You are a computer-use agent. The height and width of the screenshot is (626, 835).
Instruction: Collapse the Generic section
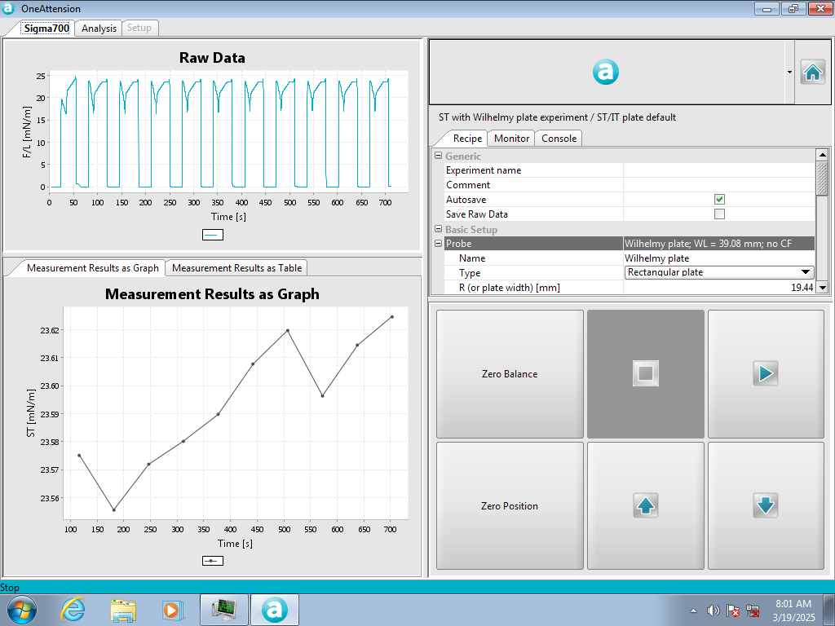coord(438,156)
